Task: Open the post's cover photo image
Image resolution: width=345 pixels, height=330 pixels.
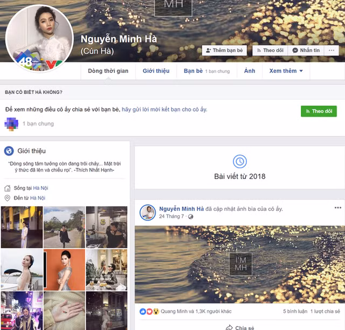Action: (x=239, y=264)
